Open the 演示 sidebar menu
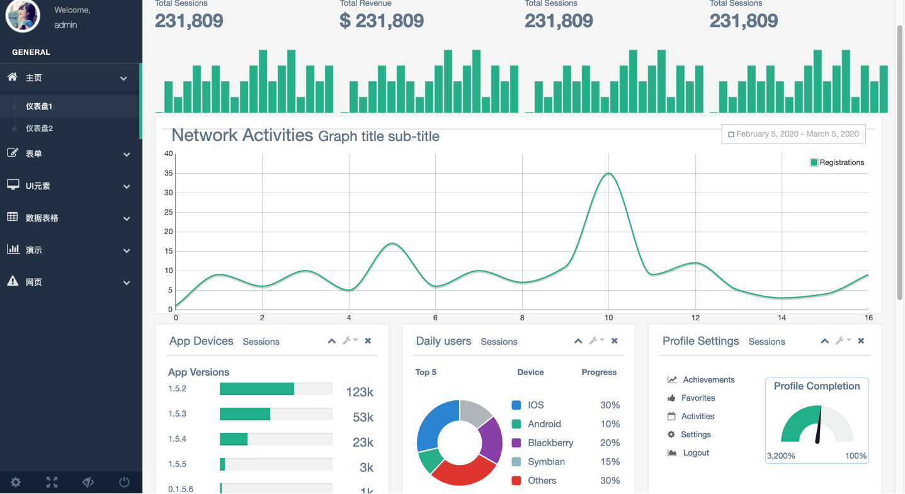The image size is (905, 494). tap(71, 250)
